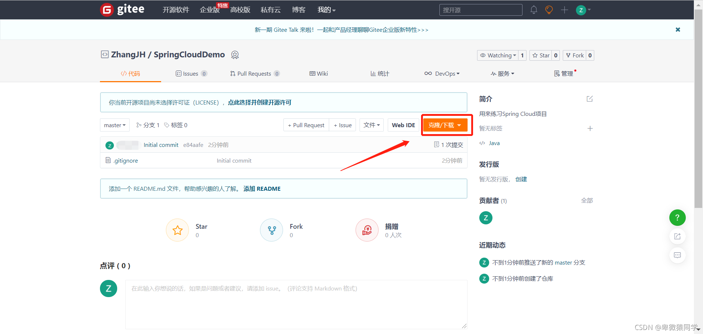
Task: Click 高校版 in the top navigation
Action: pos(240,10)
